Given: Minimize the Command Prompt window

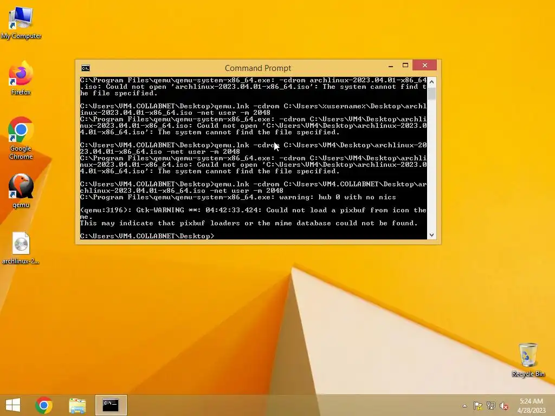Looking at the screenshot, I should tap(391, 66).
